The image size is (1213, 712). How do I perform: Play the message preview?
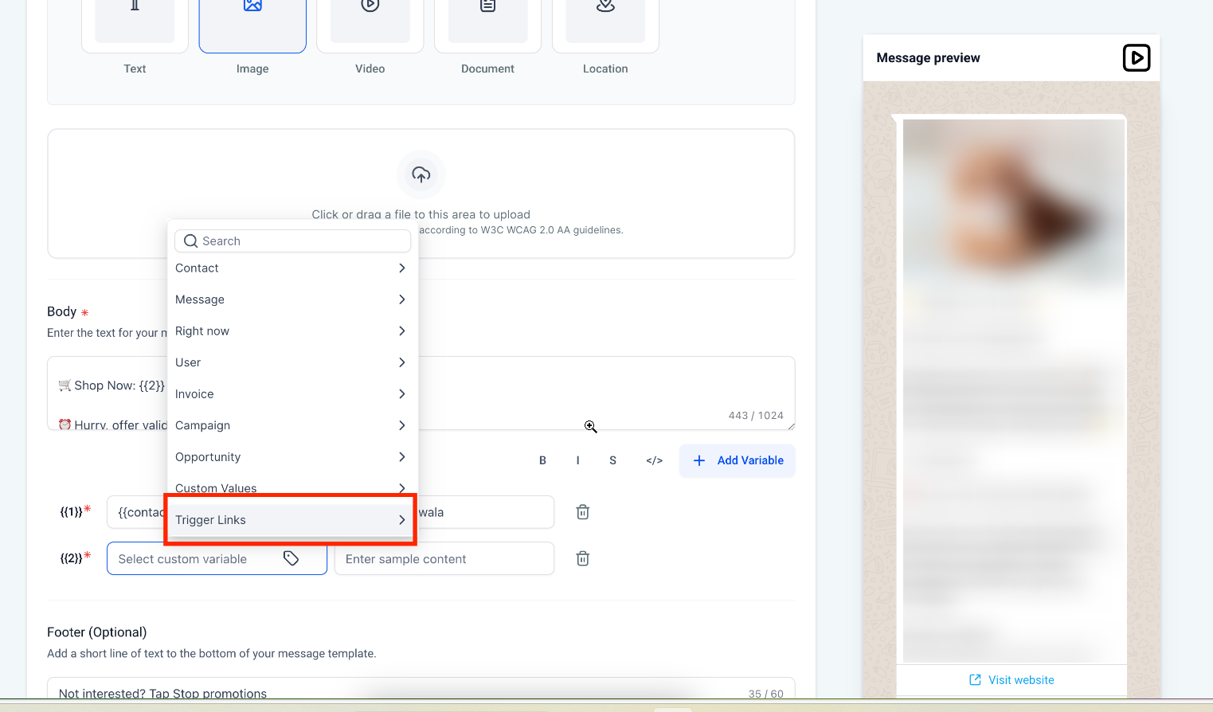(1136, 58)
